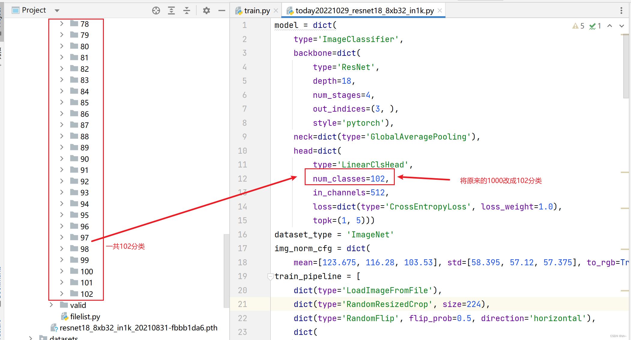Screen dimensions: 631x340
Task: Select folder 88 in project tree
Action: [85, 137]
